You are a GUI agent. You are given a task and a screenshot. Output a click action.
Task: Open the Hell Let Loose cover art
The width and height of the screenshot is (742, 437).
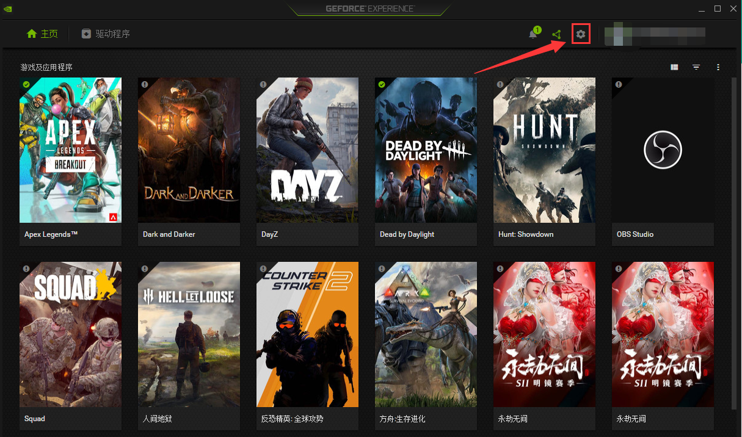point(189,334)
